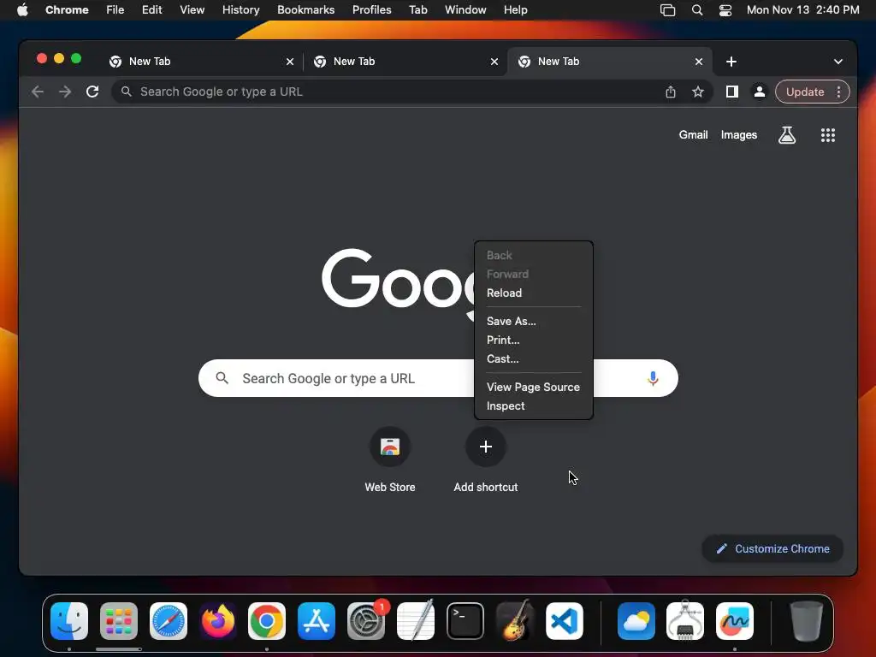Select View Page Source in context menu

[x=534, y=387]
